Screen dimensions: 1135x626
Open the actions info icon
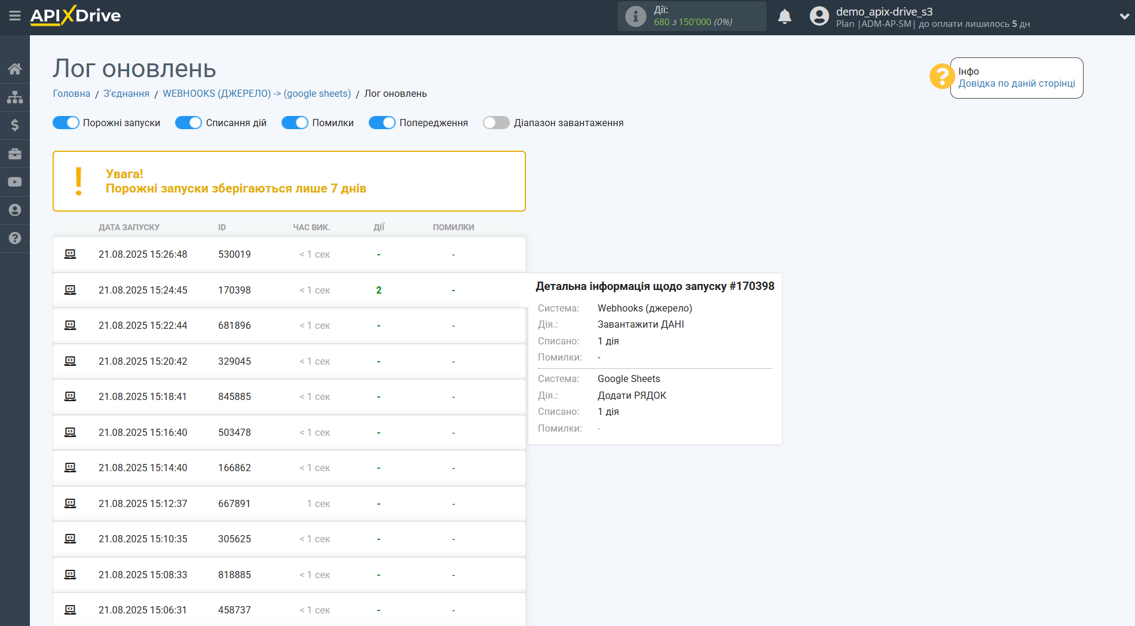click(635, 16)
